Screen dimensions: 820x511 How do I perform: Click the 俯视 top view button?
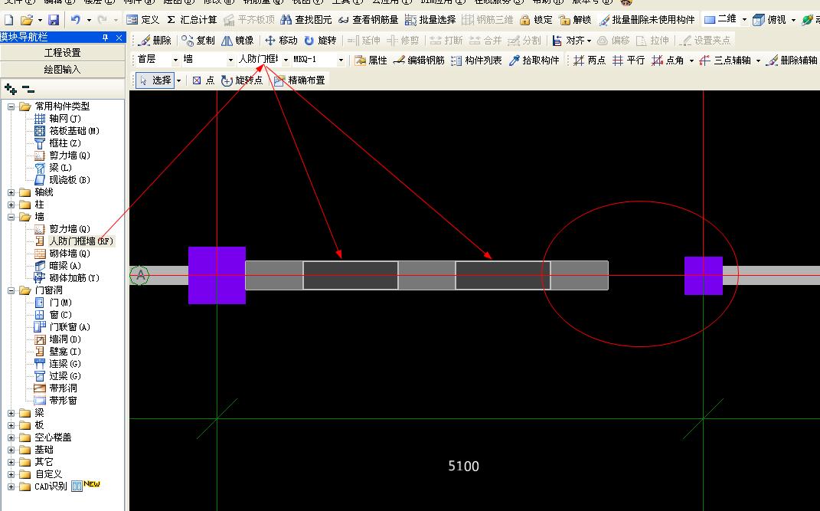pos(769,20)
